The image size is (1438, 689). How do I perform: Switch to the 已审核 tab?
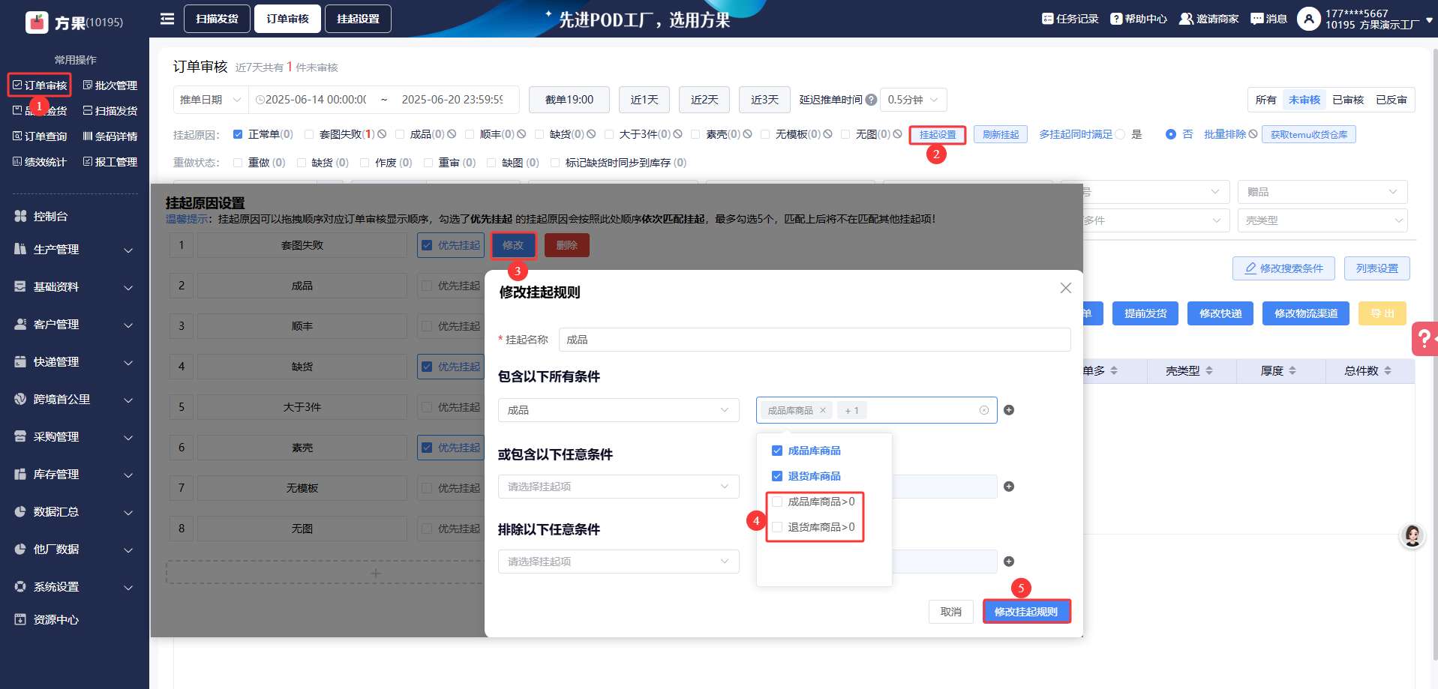(x=1347, y=100)
